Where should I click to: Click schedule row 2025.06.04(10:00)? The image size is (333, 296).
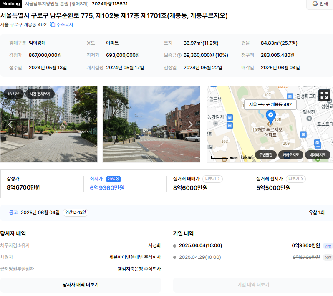click(x=252, y=245)
